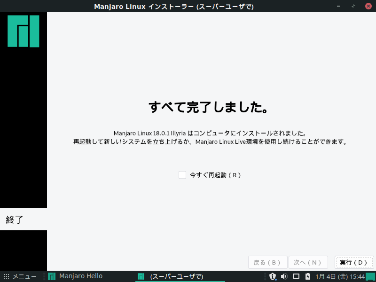Click the 戻る (B) button
This screenshot has width=376, height=282.
tap(267, 262)
